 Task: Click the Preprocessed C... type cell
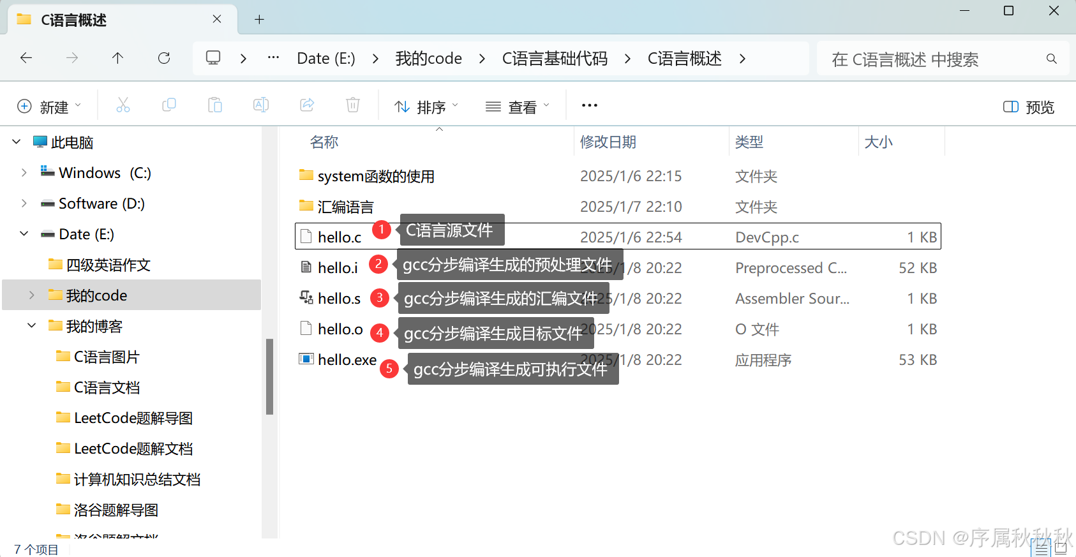pos(791,268)
